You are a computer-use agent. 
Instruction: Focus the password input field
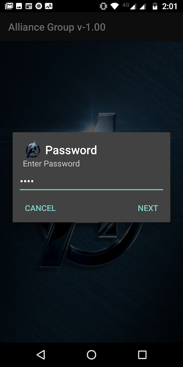click(x=91, y=182)
